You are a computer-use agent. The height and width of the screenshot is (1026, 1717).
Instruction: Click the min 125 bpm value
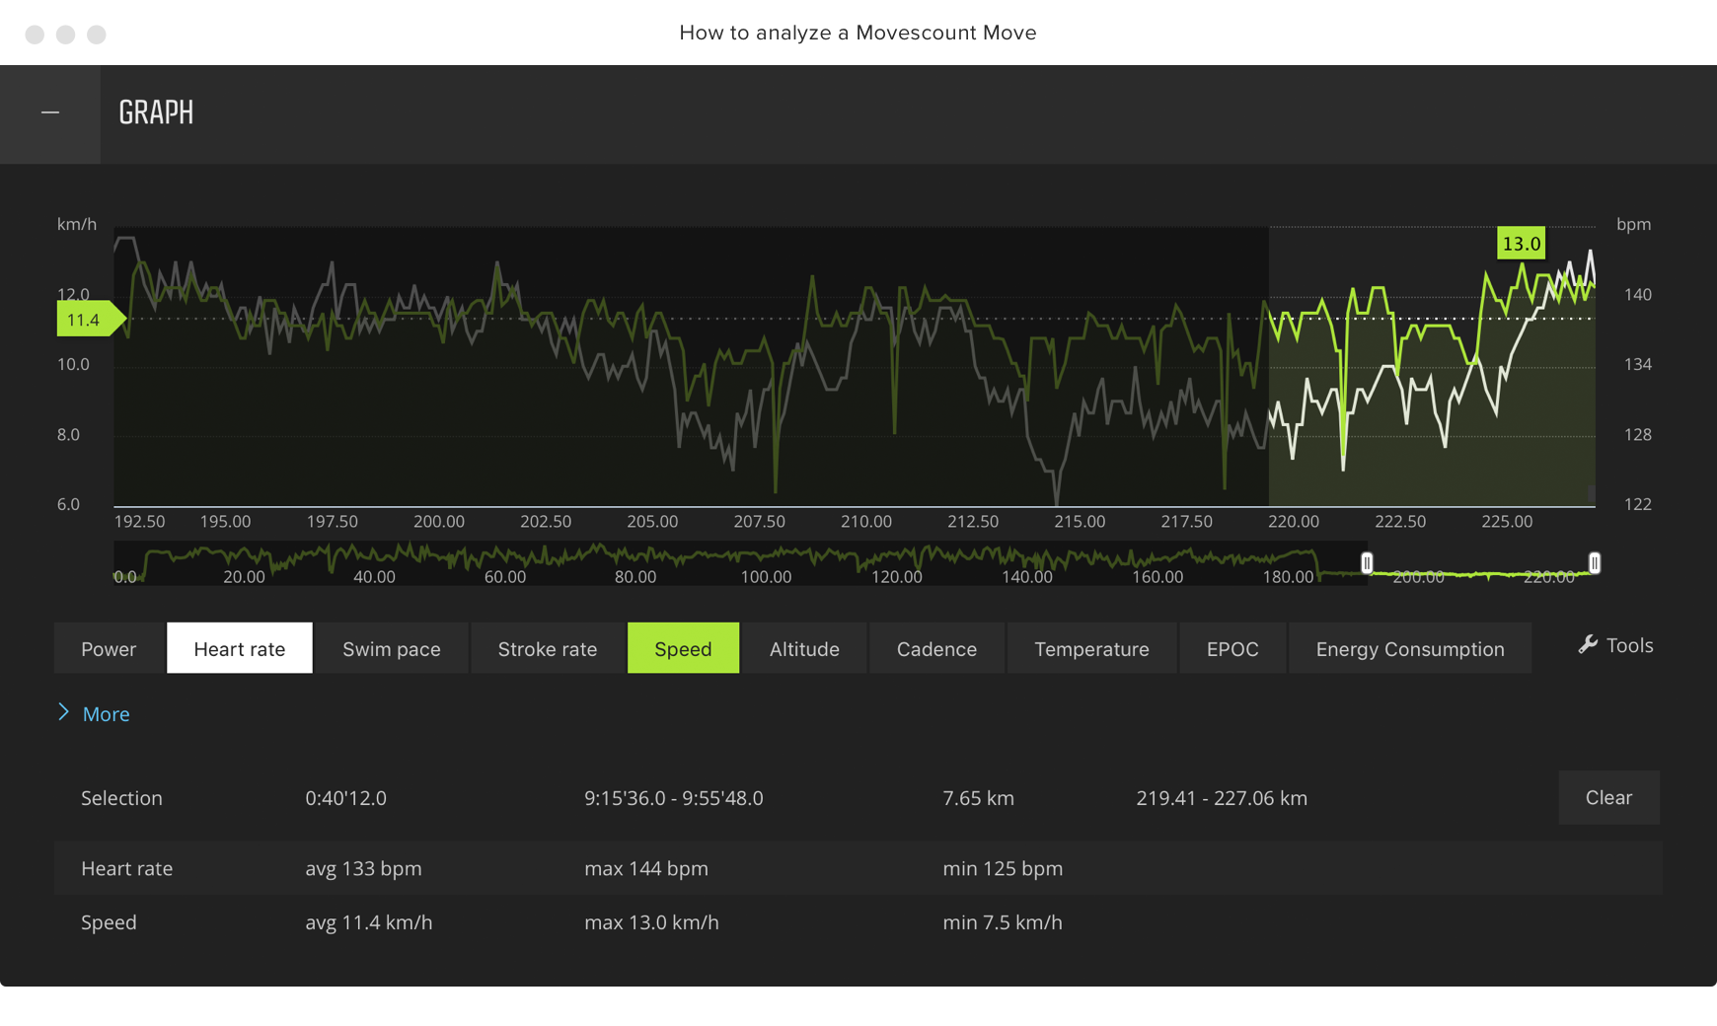pyautogui.click(x=1003, y=869)
